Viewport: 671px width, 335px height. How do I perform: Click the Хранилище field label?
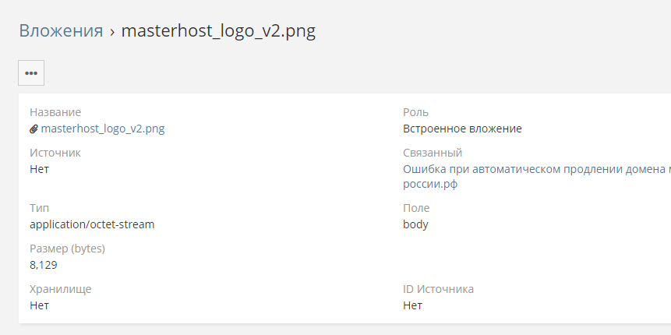pyautogui.click(x=61, y=289)
